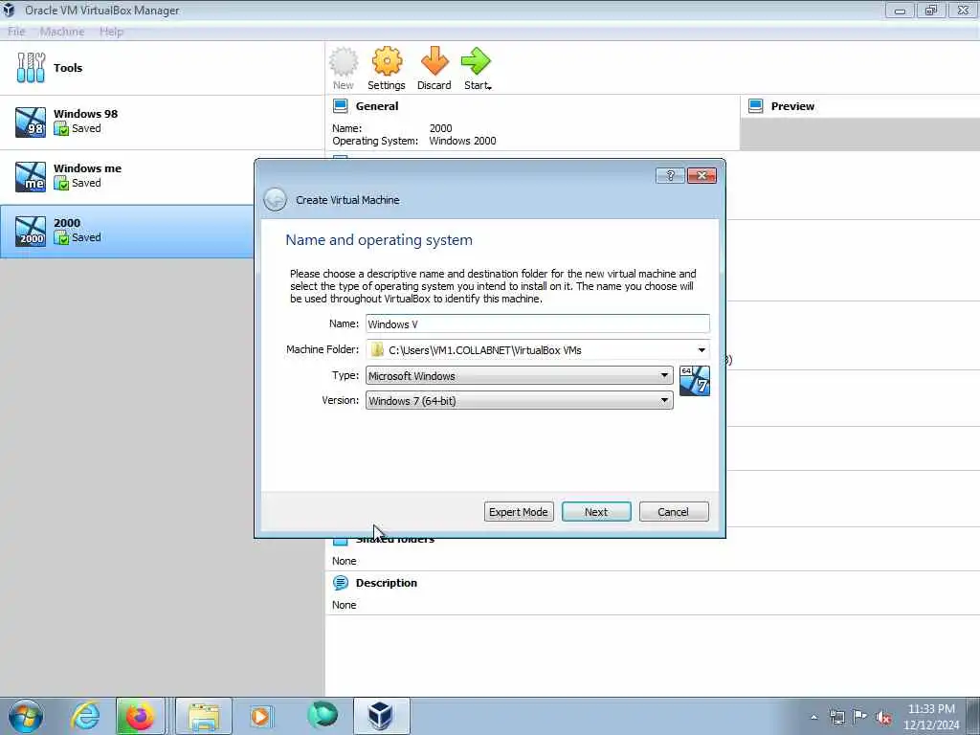Viewport: 980px width, 735px height.
Task: Open the Version dropdown Windows 7 (64-bit)
Action: tap(519, 401)
